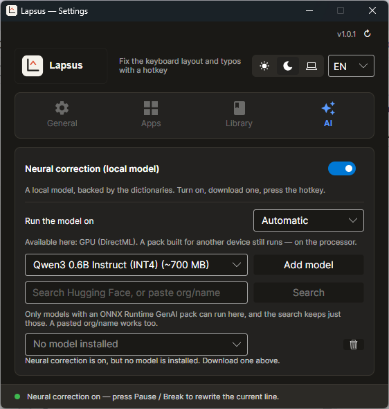Go to the Library tab
Screen dimensions: 389x409
(x=239, y=115)
